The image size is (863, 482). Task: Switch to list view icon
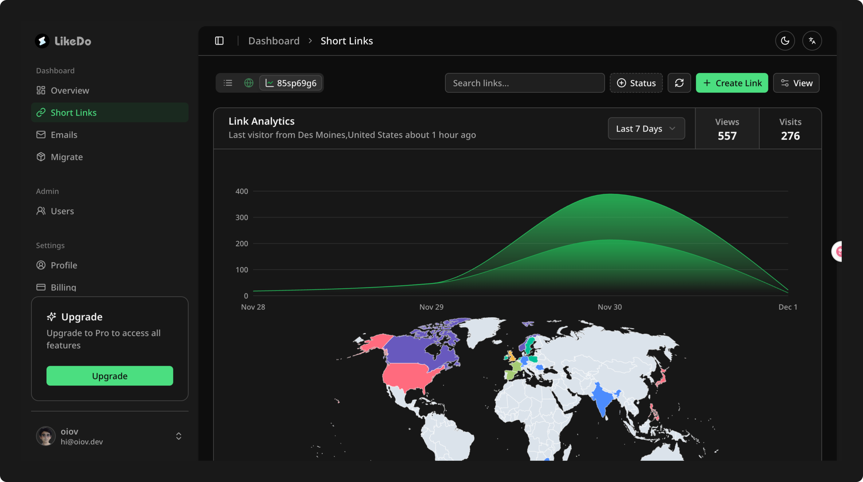(x=228, y=83)
